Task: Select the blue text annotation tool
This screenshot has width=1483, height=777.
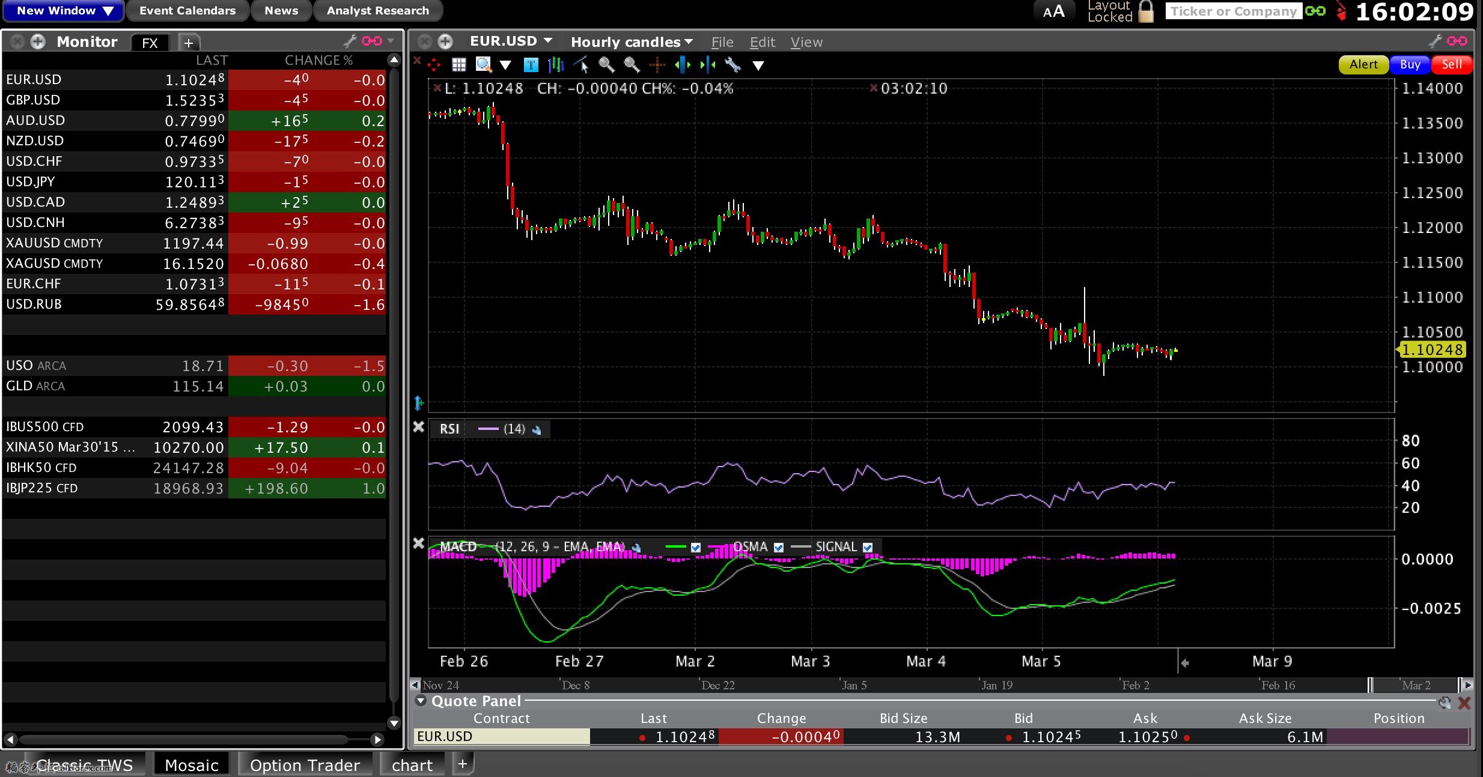Action: (x=531, y=65)
